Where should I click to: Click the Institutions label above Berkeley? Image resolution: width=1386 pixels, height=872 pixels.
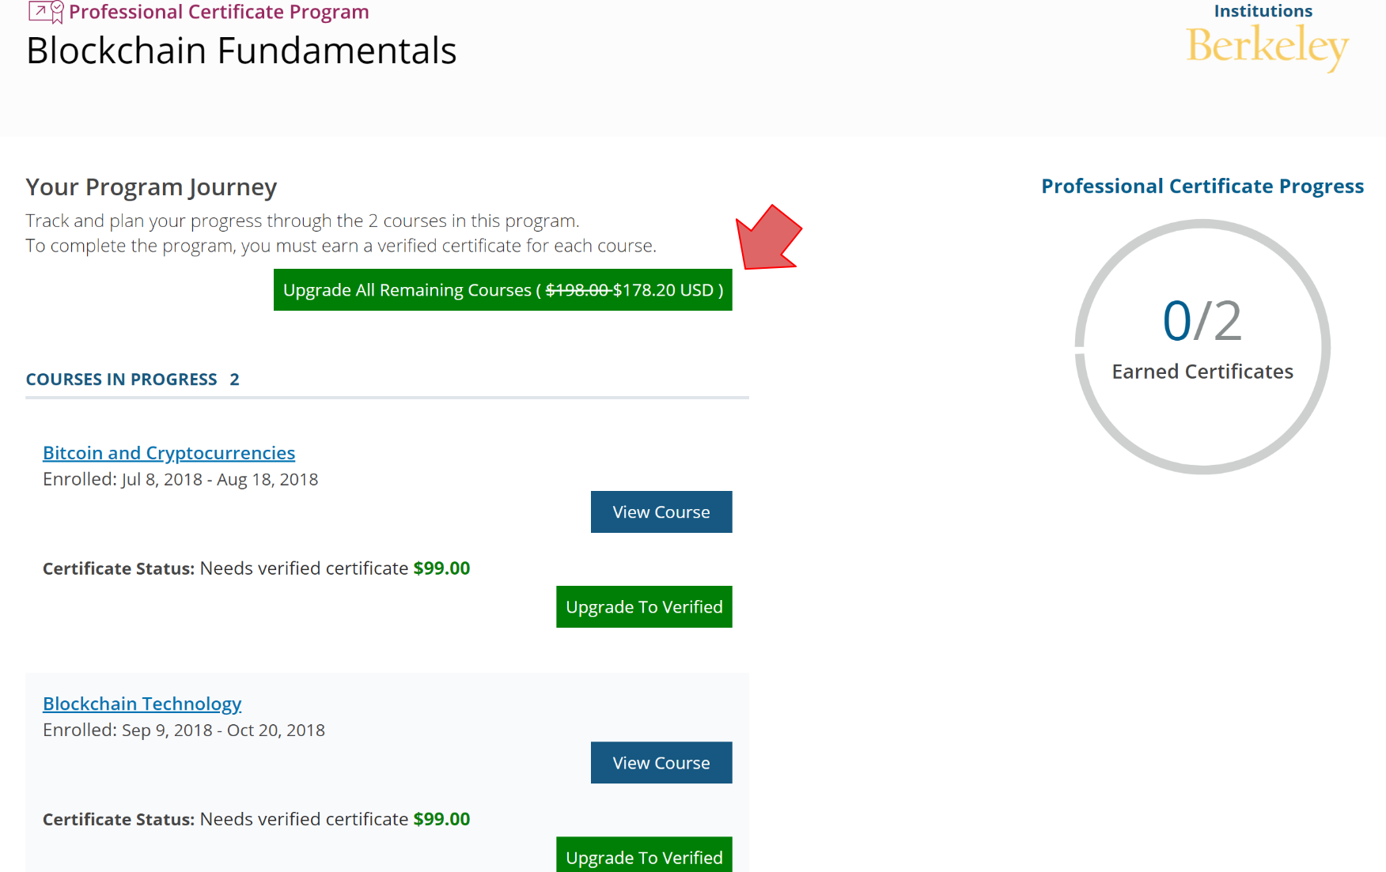[1263, 11]
